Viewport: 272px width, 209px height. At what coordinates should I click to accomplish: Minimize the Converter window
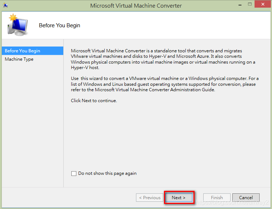[x=240, y=5]
